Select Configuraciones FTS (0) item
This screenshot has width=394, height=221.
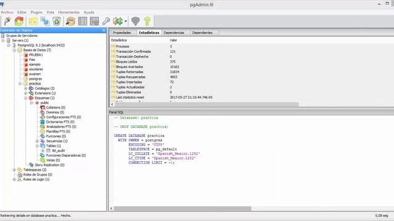63,117
